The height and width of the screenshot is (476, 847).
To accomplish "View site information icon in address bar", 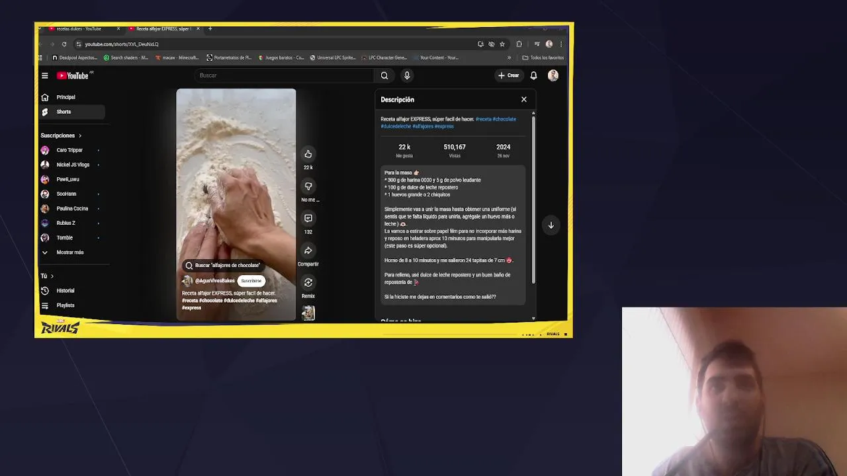I will pyautogui.click(x=79, y=44).
